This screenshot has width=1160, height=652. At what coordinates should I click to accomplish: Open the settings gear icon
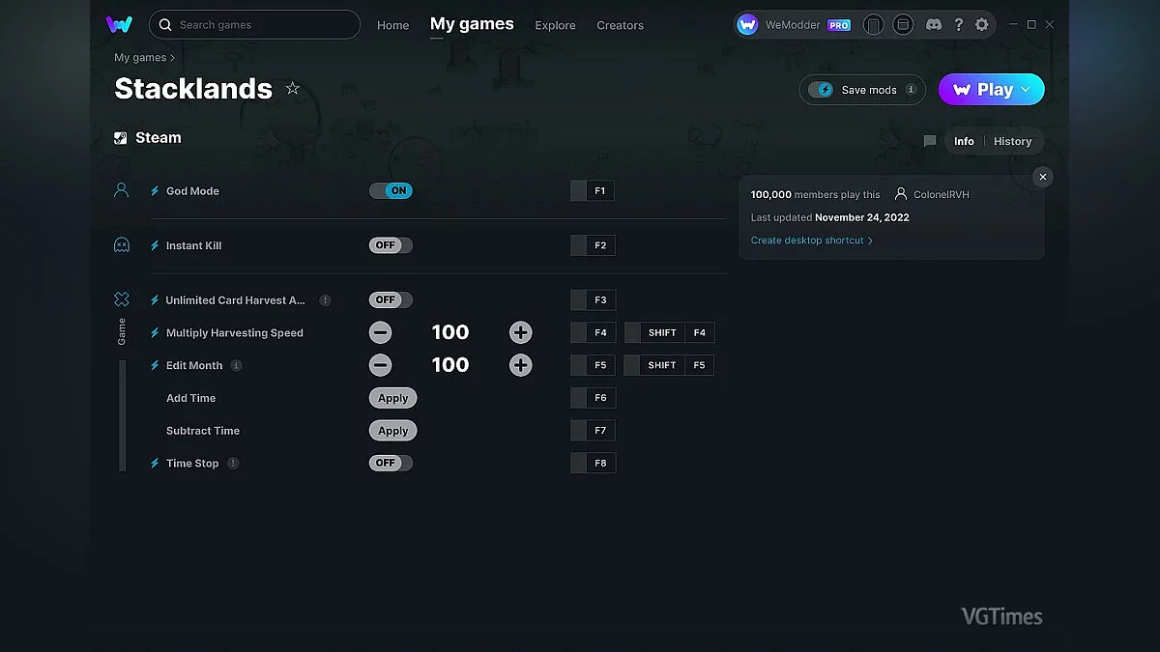pos(982,24)
